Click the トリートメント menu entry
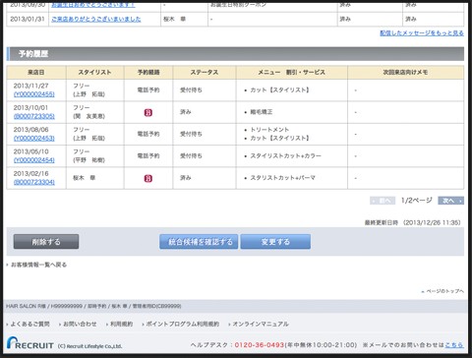 coord(269,130)
